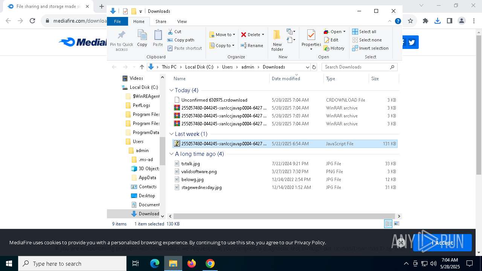Open Chrome from the taskbar
482x271 pixels.
210,263
